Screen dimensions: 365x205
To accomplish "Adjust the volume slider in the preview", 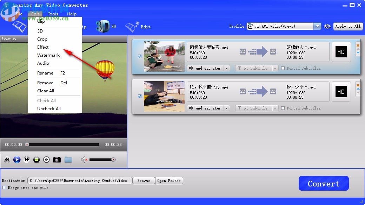I will click(x=105, y=160).
